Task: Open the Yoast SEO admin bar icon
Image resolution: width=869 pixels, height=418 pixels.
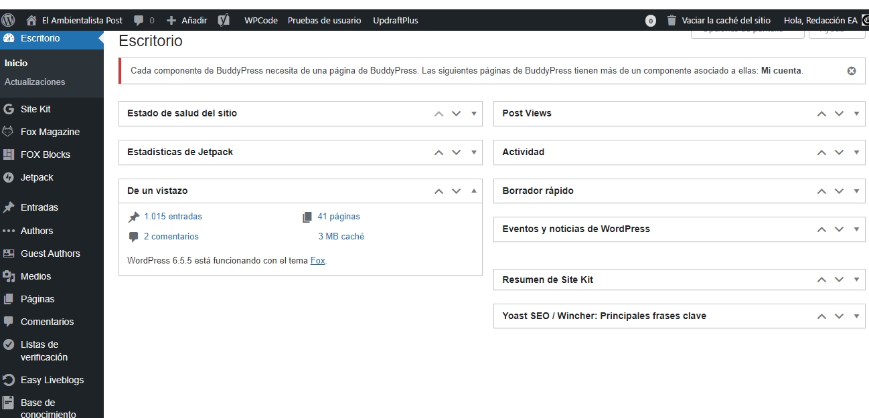Action: [224, 21]
